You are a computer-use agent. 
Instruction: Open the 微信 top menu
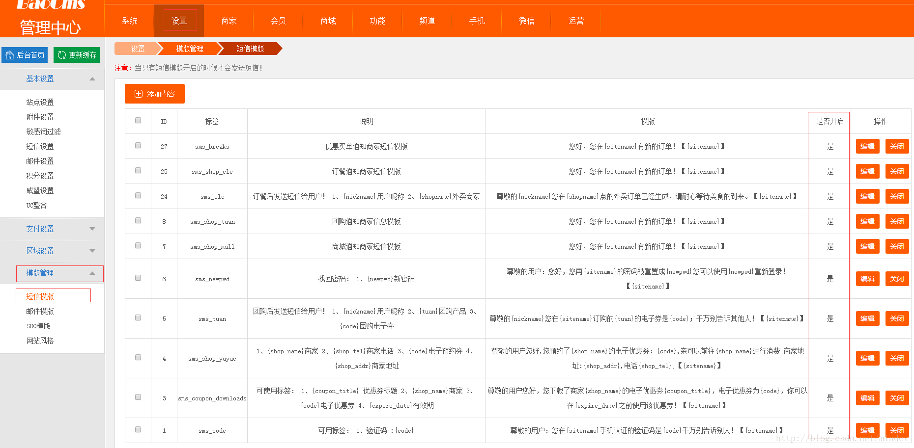(526, 21)
